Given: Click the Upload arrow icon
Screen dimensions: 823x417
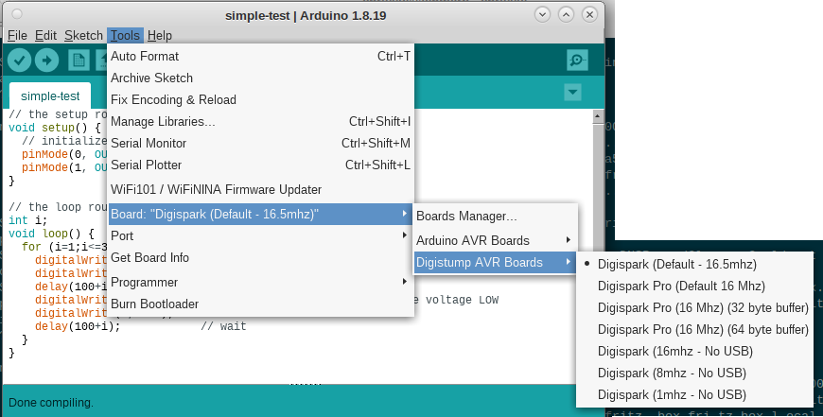Looking at the screenshot, I should coord(46,61).
